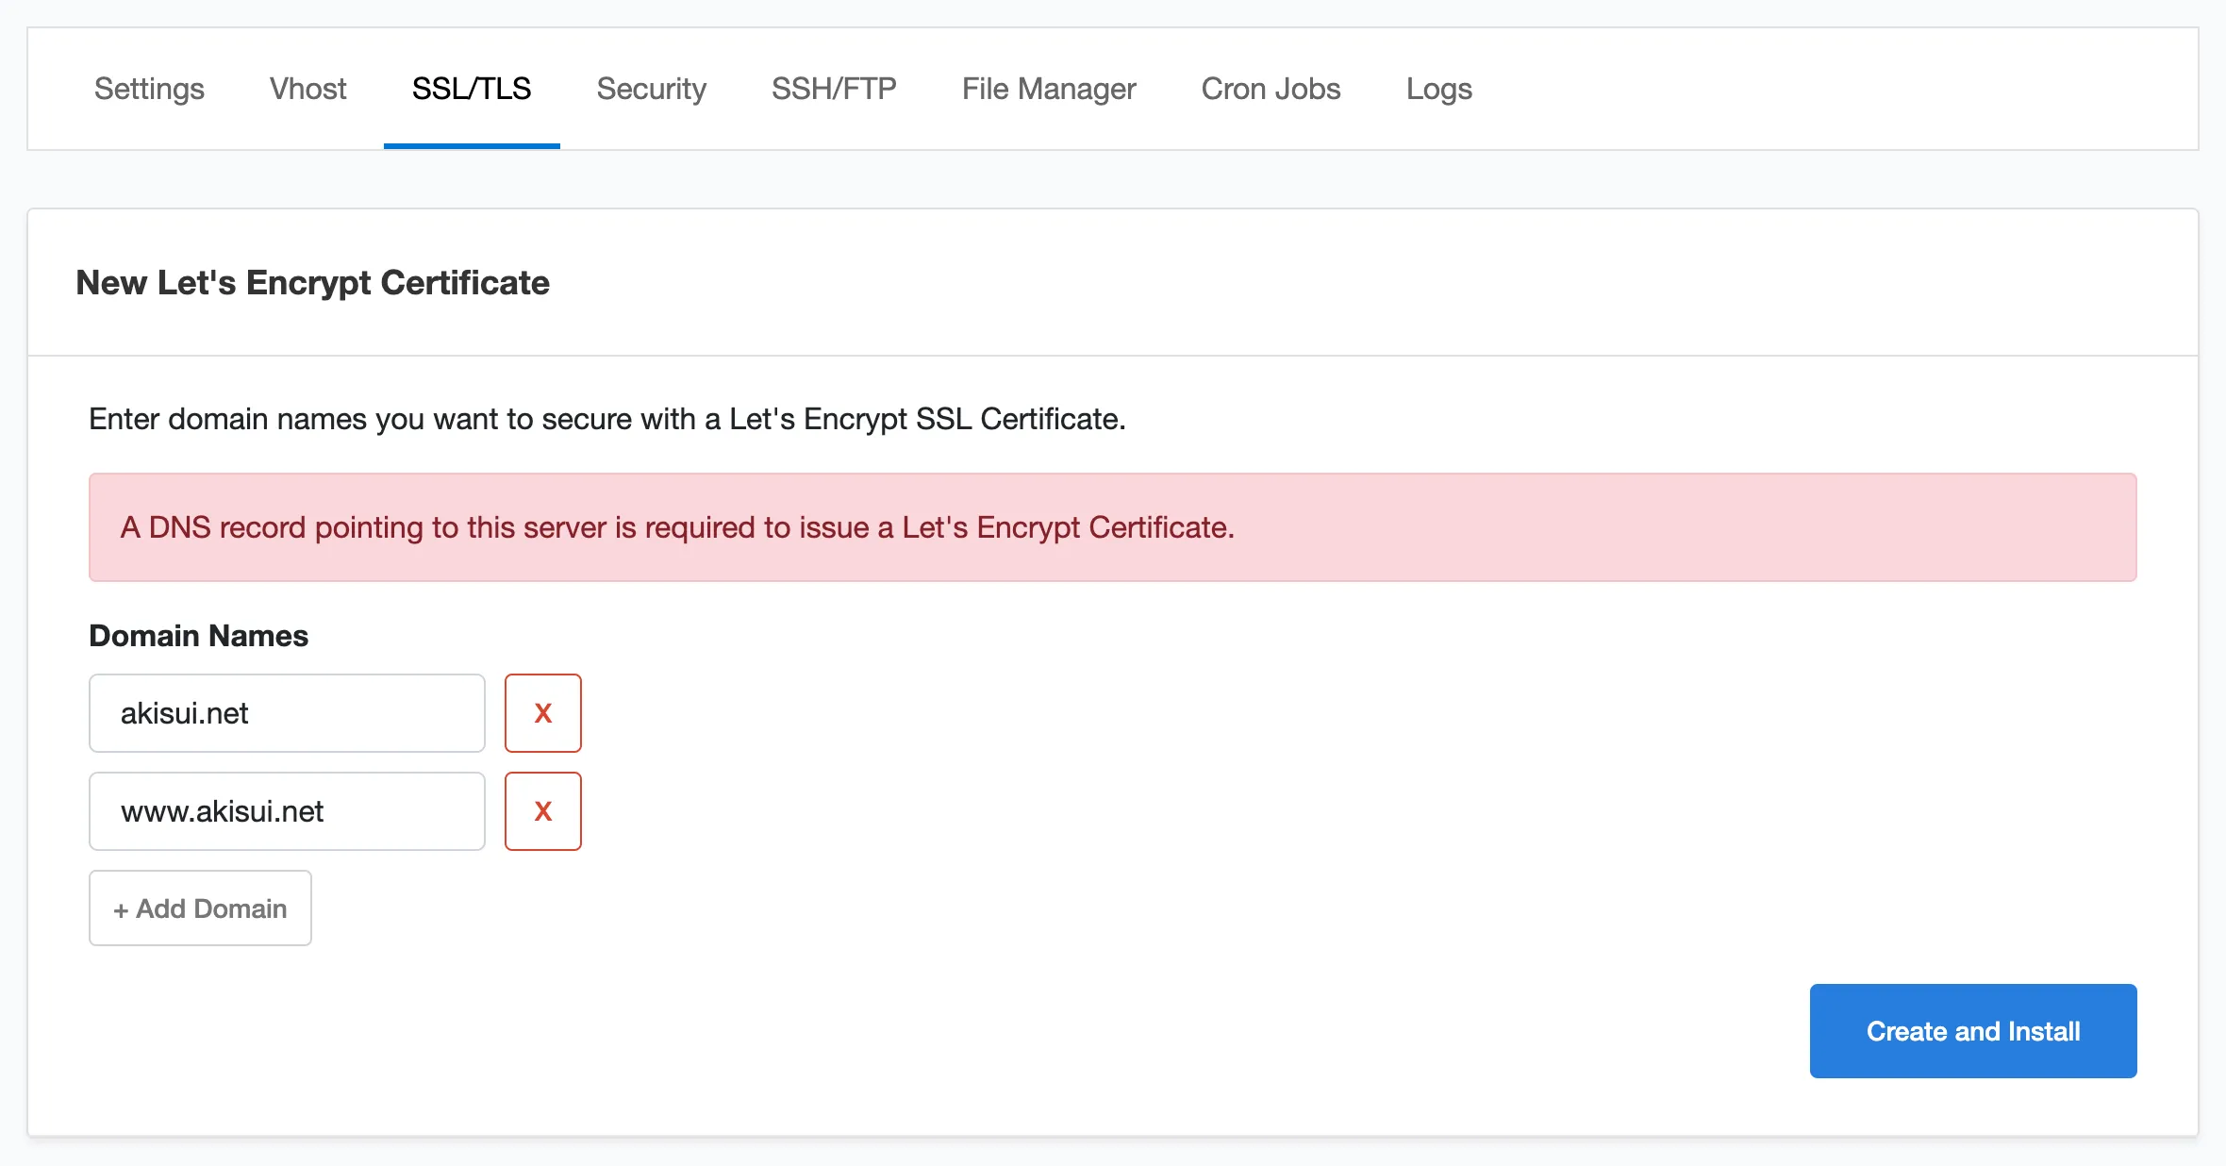The height and width of the screenshot is (1166, 2226).
Task: Switch to the Vhost tab
Action: point(307,89)
